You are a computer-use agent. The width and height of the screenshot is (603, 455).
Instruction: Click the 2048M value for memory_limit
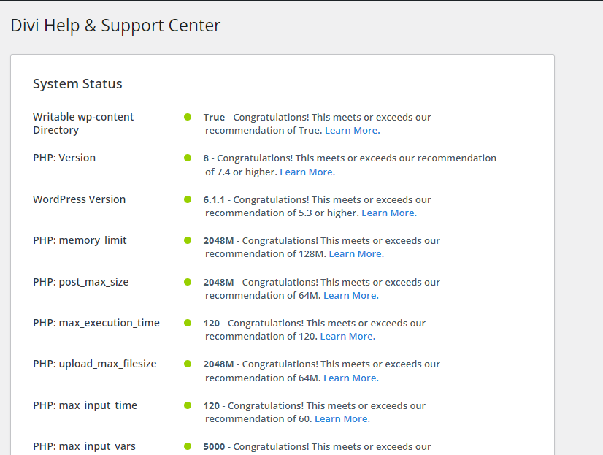coord(218,241)
